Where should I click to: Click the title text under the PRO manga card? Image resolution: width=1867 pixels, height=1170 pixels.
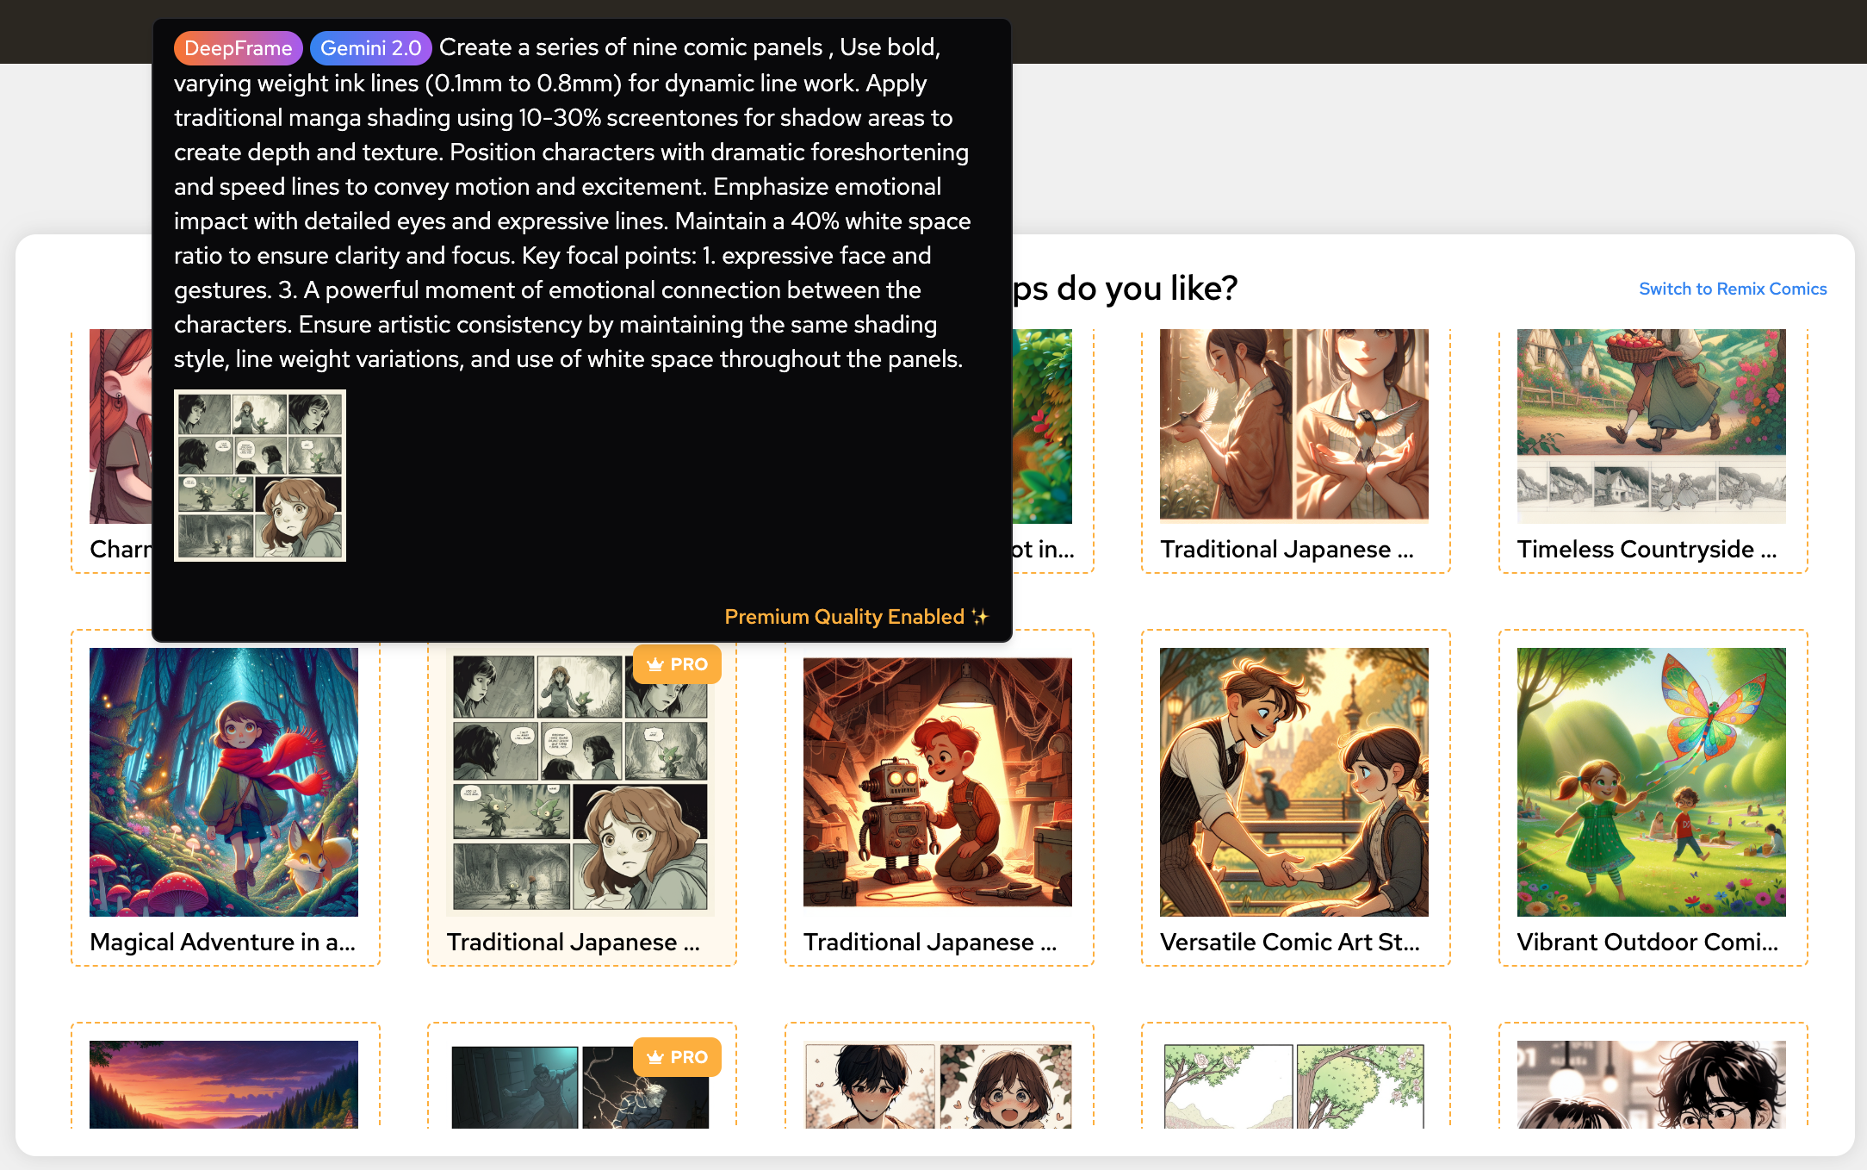pyautogui.click(x=573, y=943)
